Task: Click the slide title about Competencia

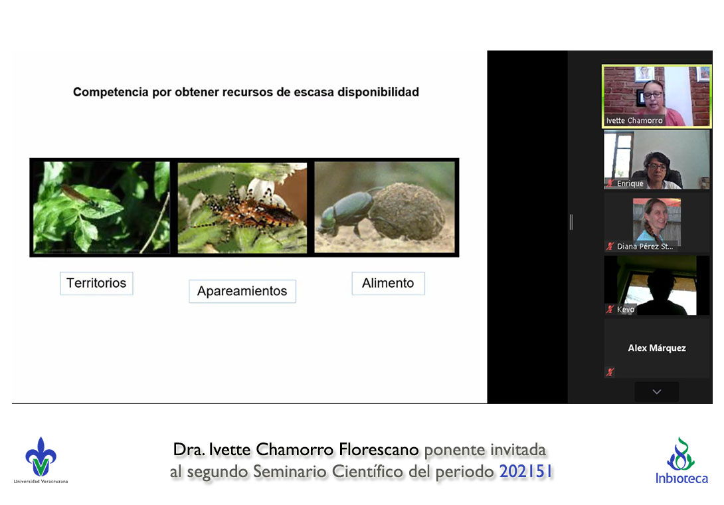Action: click(246, 92)
